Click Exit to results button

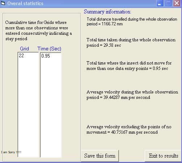coord(164,156)
